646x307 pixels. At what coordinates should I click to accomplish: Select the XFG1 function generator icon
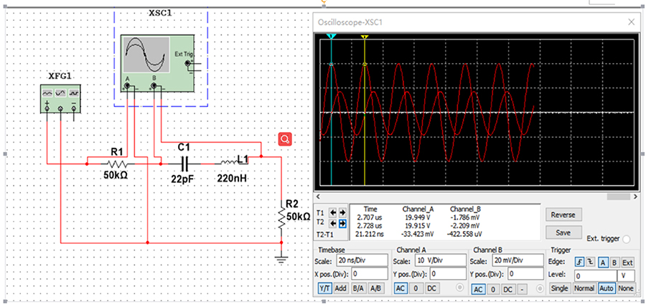click(x=60, y=99)
